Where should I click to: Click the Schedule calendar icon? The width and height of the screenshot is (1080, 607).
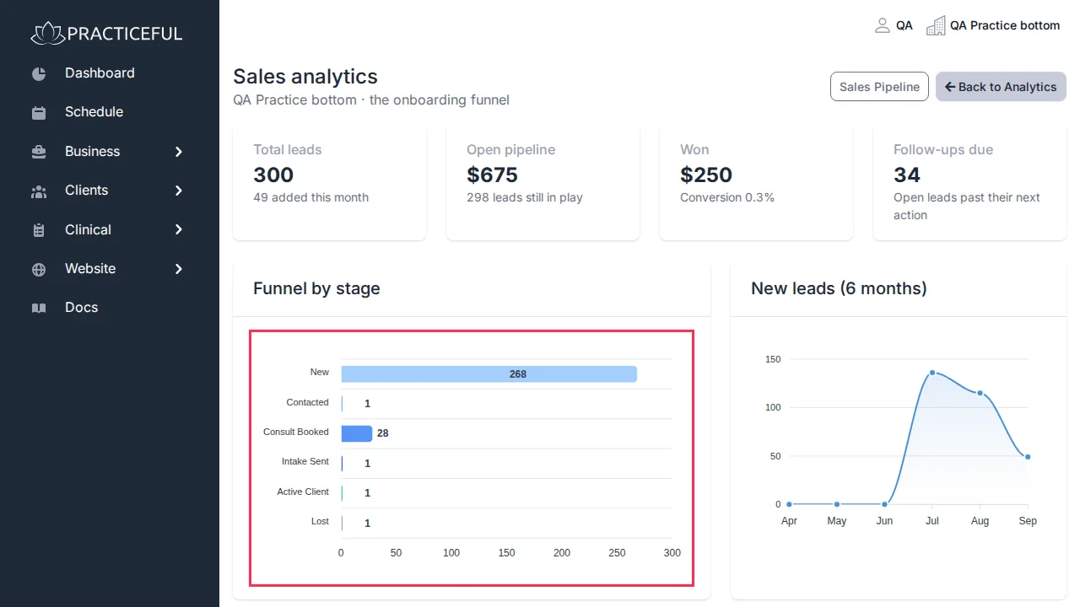click(x=39, y=113)
